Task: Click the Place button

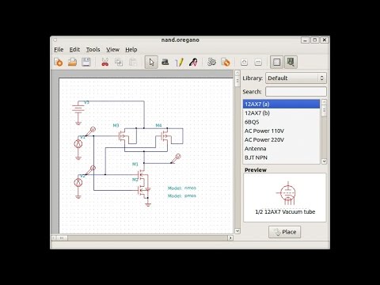Action: pos(284,232)
